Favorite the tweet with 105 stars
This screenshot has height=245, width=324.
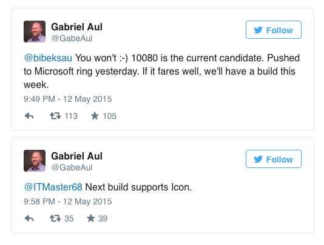tap(95, 116)
